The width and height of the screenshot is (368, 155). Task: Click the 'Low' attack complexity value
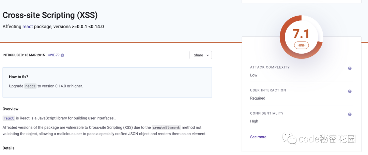coord(254,75)
